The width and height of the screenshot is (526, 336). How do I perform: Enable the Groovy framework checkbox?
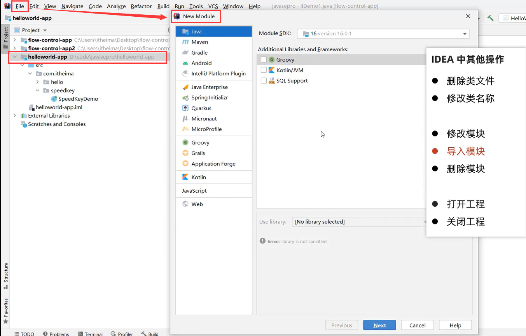[x=264, y=59]
